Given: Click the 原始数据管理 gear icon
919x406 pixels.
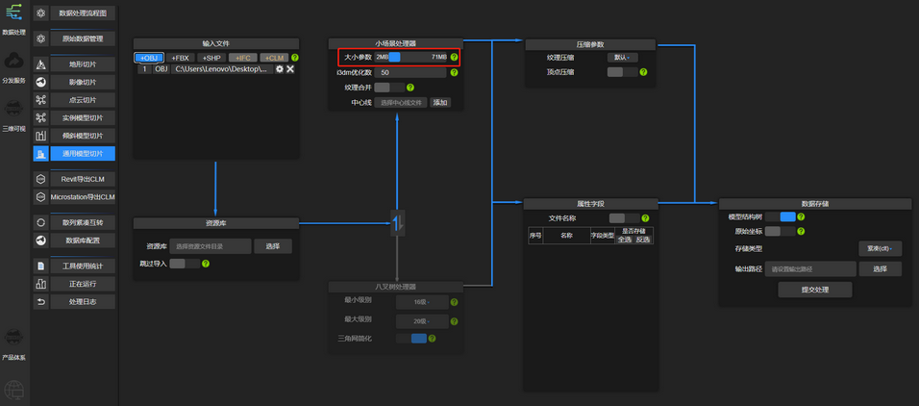Looking at the screenshot, I should (x=41, y=38).
